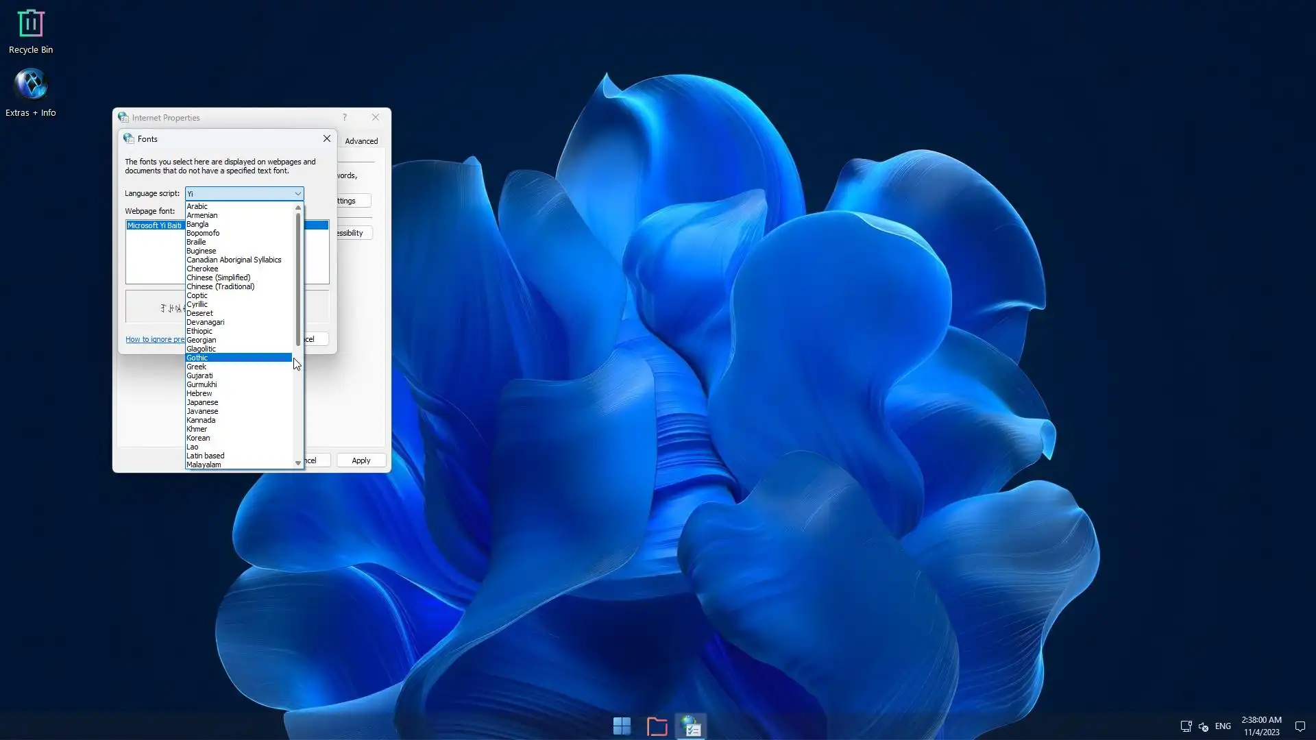Pick Cyrillic in the dropdown list
1316x740 pixels.
(x=197, y=304)
